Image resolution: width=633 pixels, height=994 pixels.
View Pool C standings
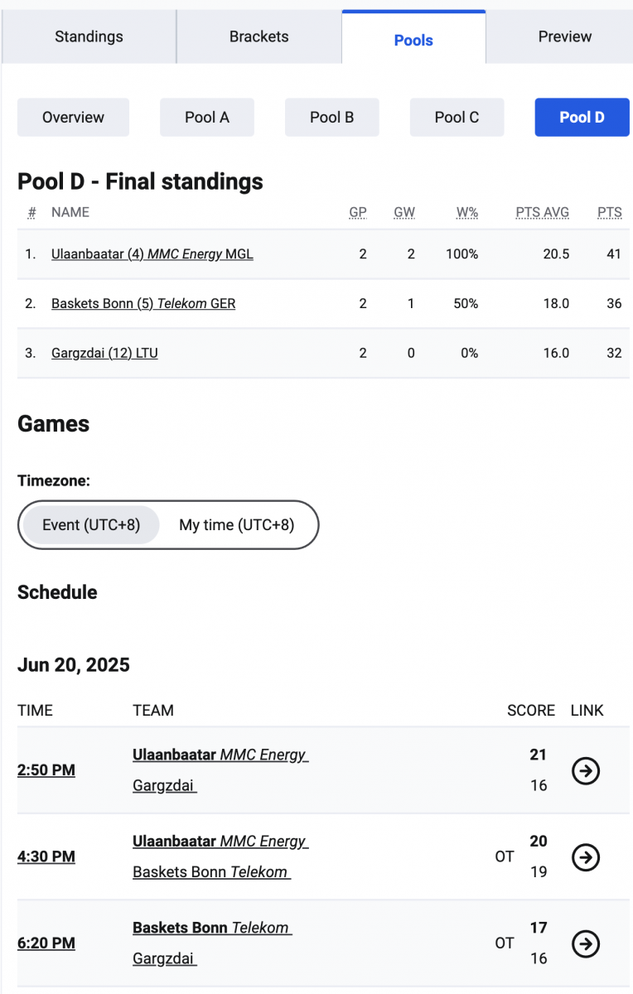click(x=457, y=117)
